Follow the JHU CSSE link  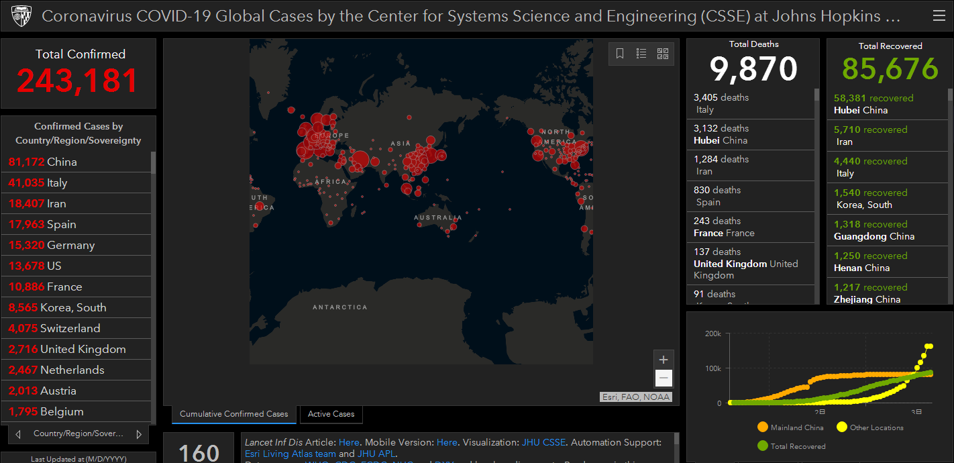[x=543, y=442]
